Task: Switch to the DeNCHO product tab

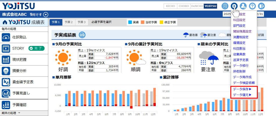Action: [197, 6]
